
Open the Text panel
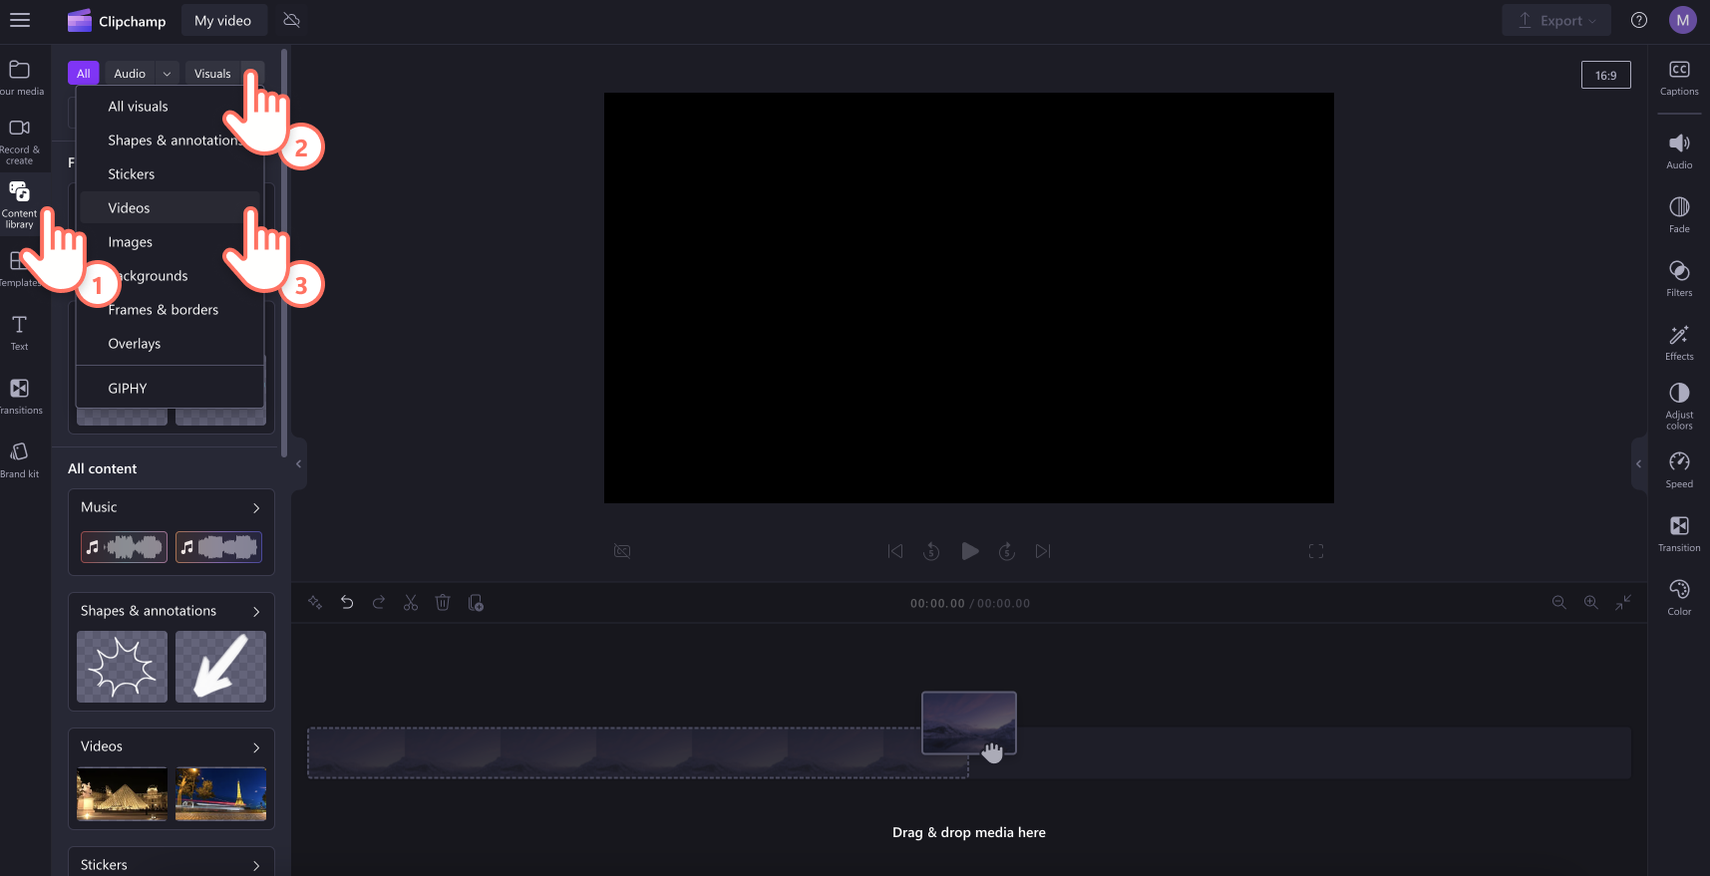click(x=20, y=332)
